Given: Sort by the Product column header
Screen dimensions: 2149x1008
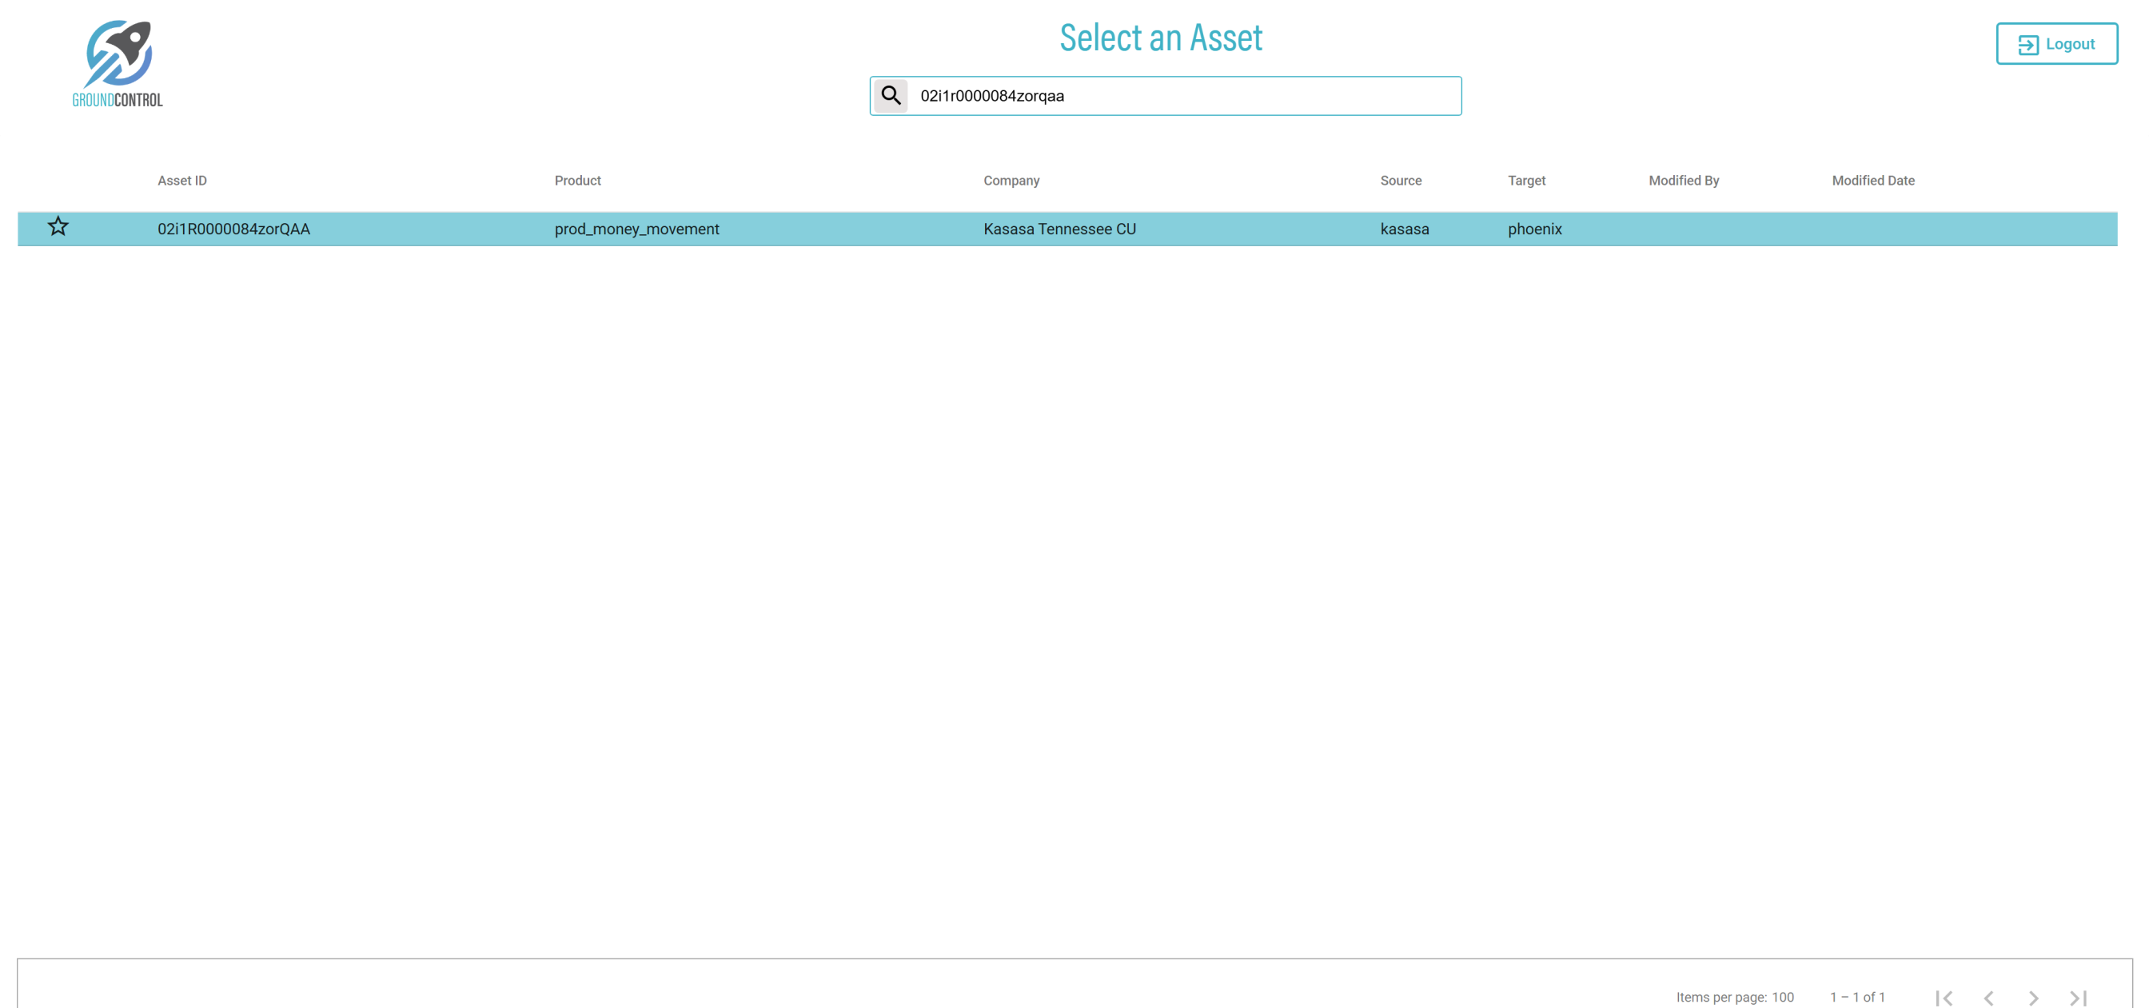Looking at the screenshot, I should coord(577,180).
